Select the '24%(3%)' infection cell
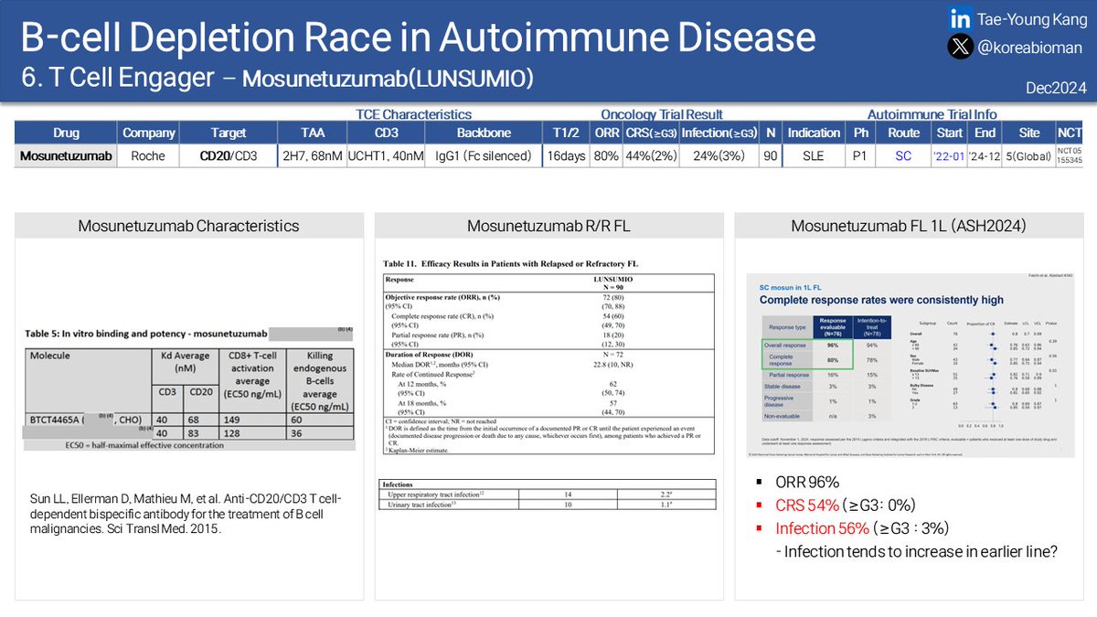 tap(719, 156)
